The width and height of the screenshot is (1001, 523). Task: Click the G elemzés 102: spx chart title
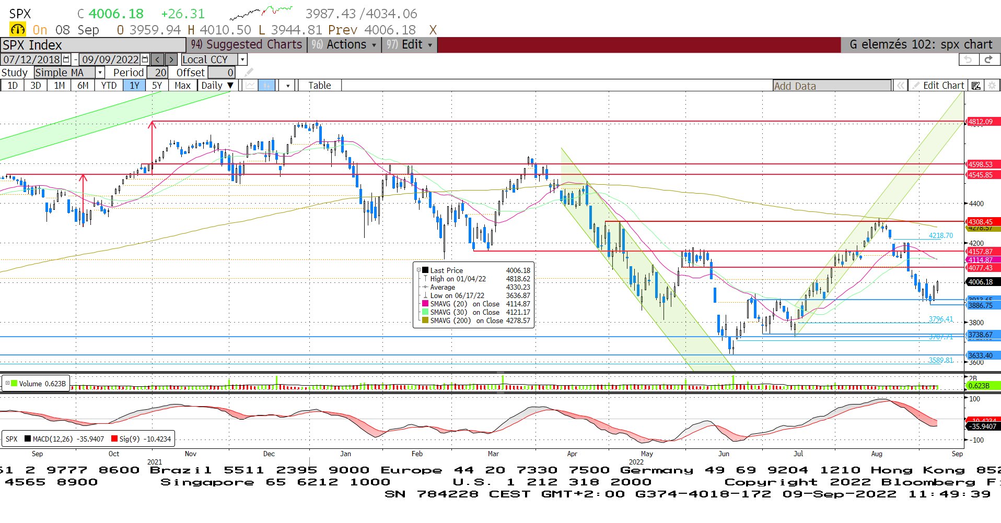point(921,45)
